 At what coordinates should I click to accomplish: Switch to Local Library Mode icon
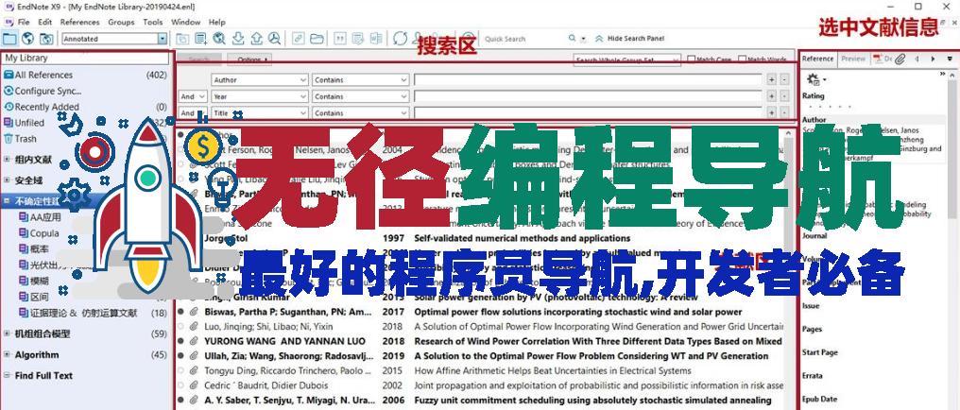coord(9,39)
